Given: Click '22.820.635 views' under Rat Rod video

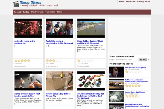Looking at the screenshot, I should click(132, 83).
